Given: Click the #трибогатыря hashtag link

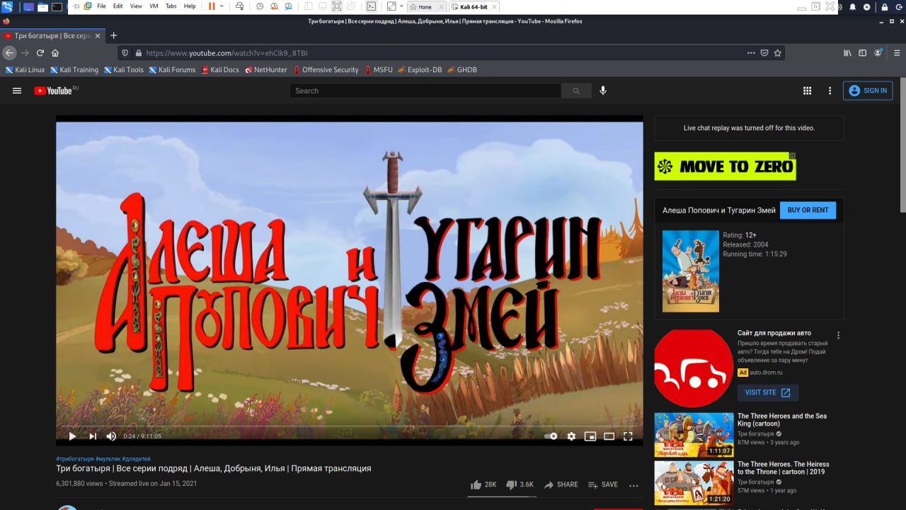Looking at the screenshot, I should pos(74,459).
